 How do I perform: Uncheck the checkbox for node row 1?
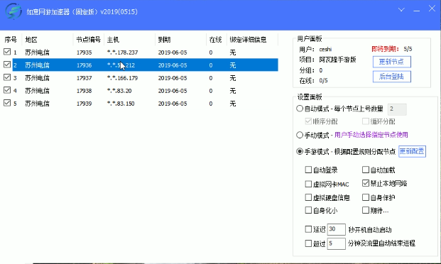coord(7,52)
